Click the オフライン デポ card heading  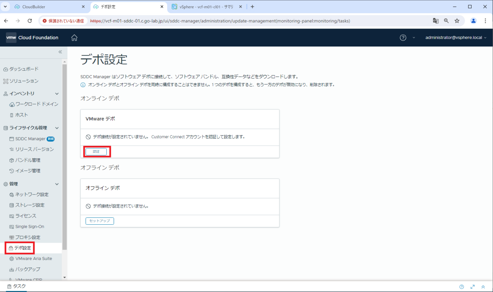(x=103, y=188)
